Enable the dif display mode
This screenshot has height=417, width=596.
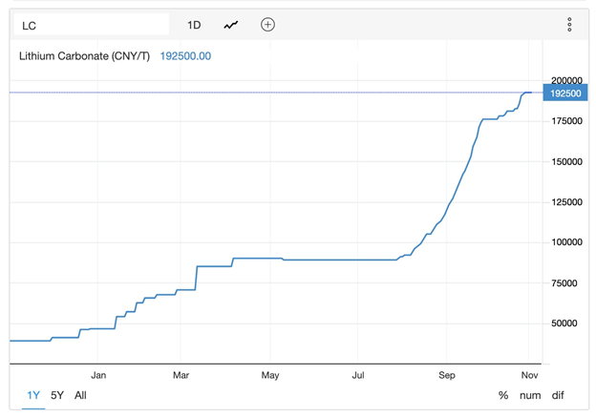click(x=562, y=395)
